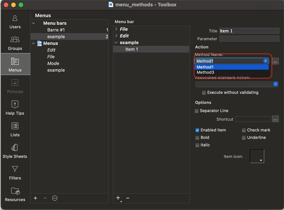Open the Filters section in sidebar
This screenshot has width=284, height=210.
[x=15, y=172]
